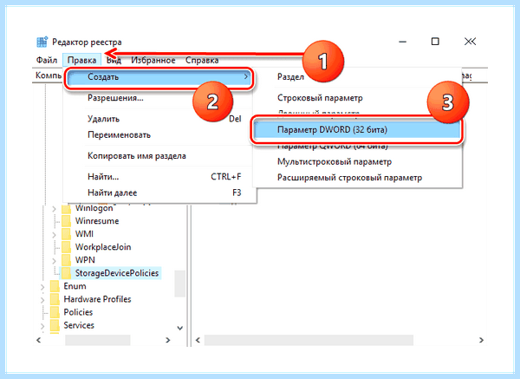Click the tree pane scroll-left arrow
The width and height of the screenshot is (520, 379).
39,340
